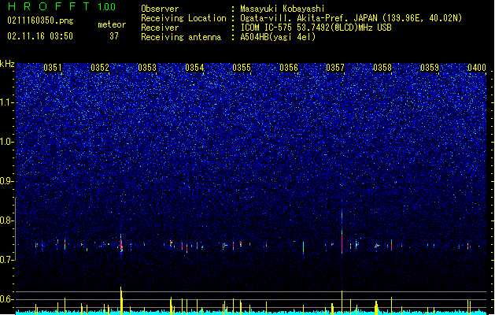Click time marker 0353
Viewport: 495px width, 315px height.
147,68
